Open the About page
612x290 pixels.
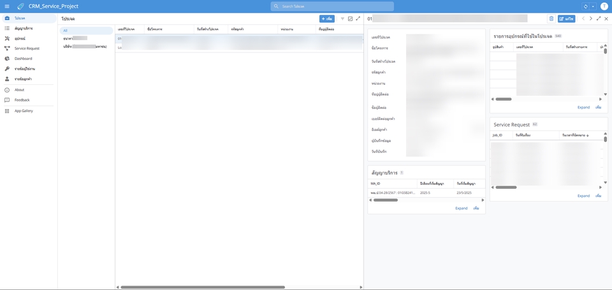point(29,90)
